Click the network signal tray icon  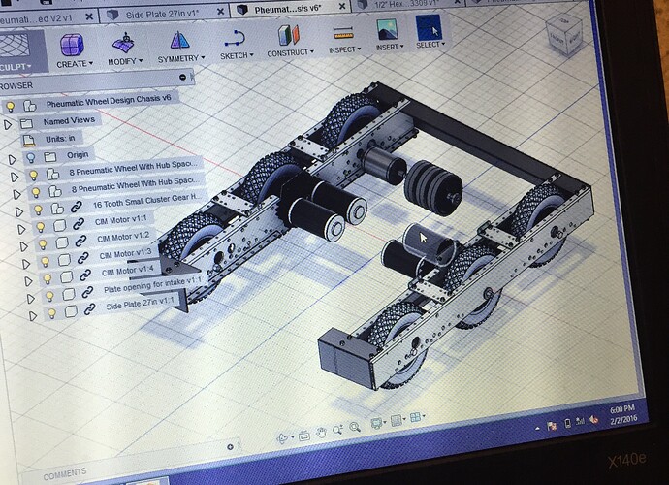(x=580, y=421)
